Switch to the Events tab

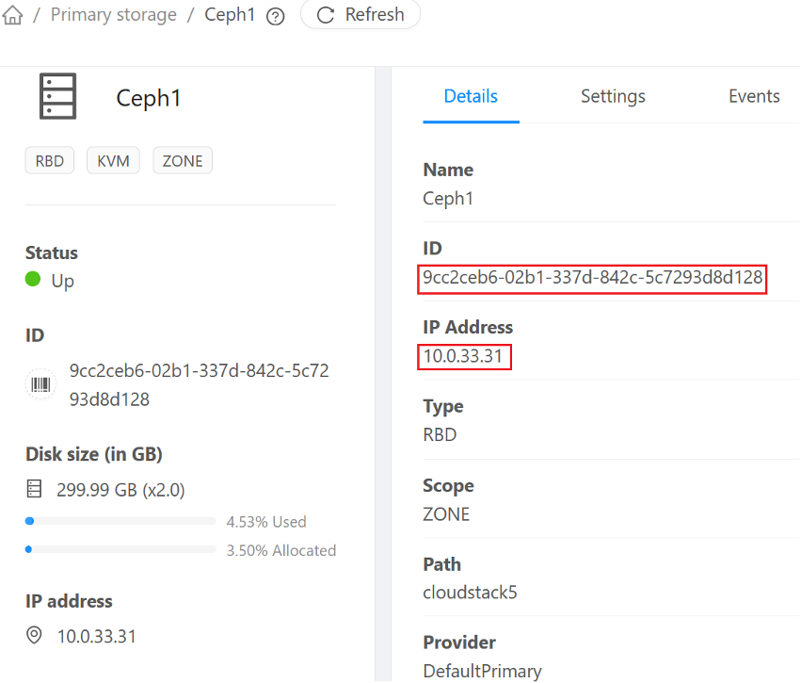pos(754,96)
